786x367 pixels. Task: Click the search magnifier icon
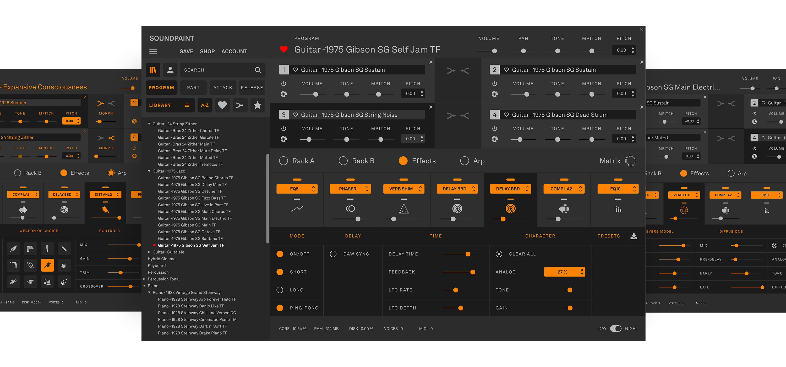pyautogui.click(x=258, y=70)
